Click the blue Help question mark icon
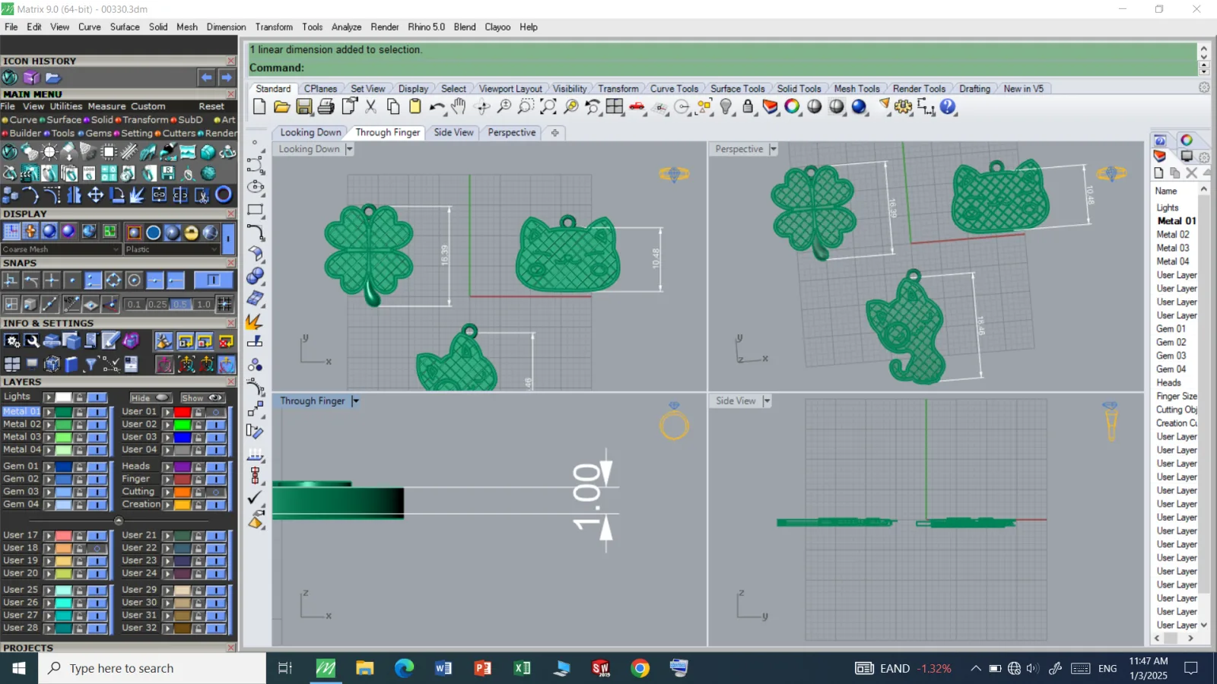This screenshot has width=1217, height=684. (948, 107)
